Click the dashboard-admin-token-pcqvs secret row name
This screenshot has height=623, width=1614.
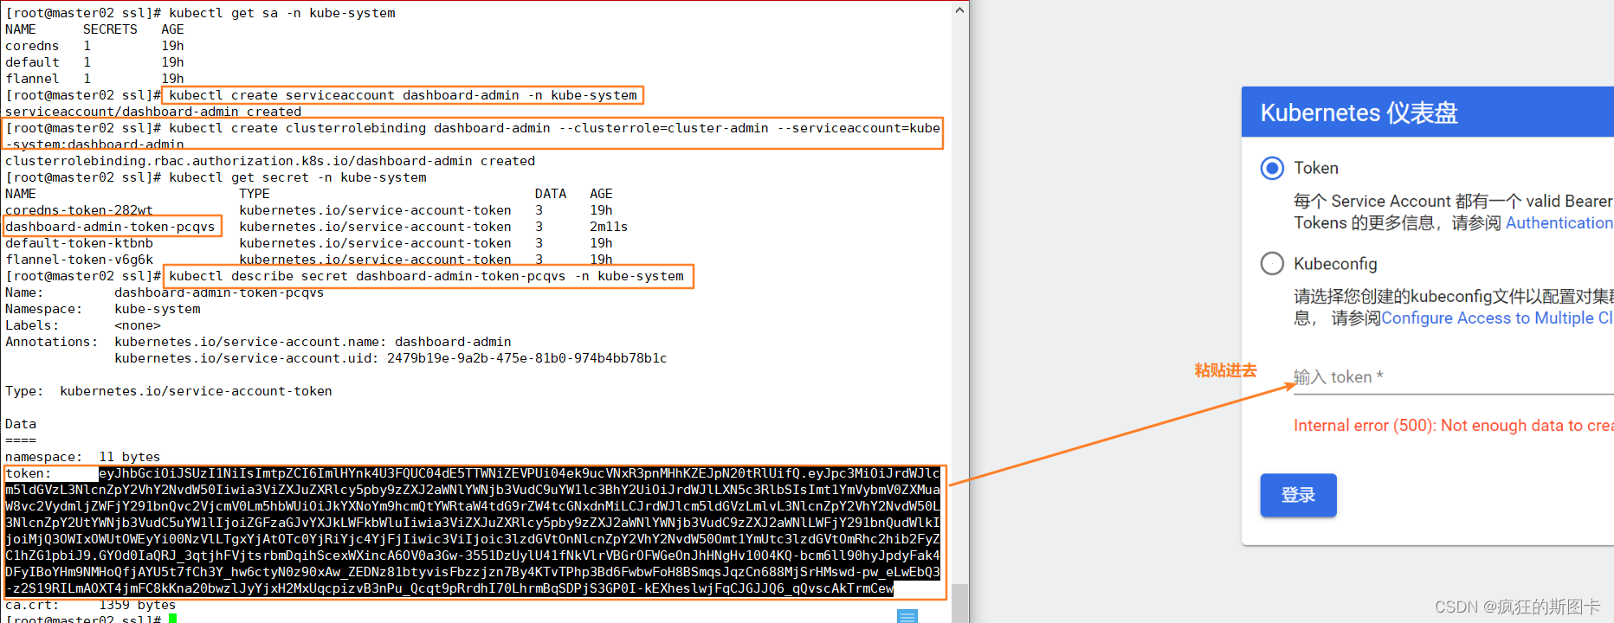(x=110, y=227)
